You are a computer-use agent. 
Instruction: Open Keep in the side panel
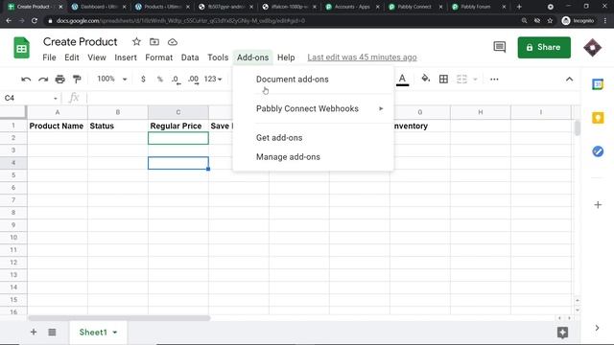point(598,118)
